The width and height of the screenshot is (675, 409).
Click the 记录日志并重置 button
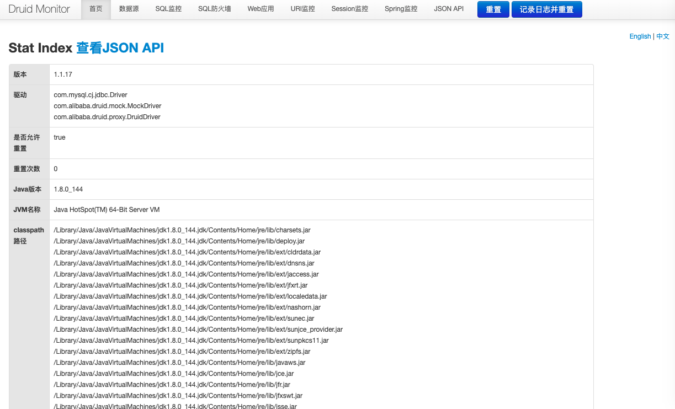coord(546,10)
